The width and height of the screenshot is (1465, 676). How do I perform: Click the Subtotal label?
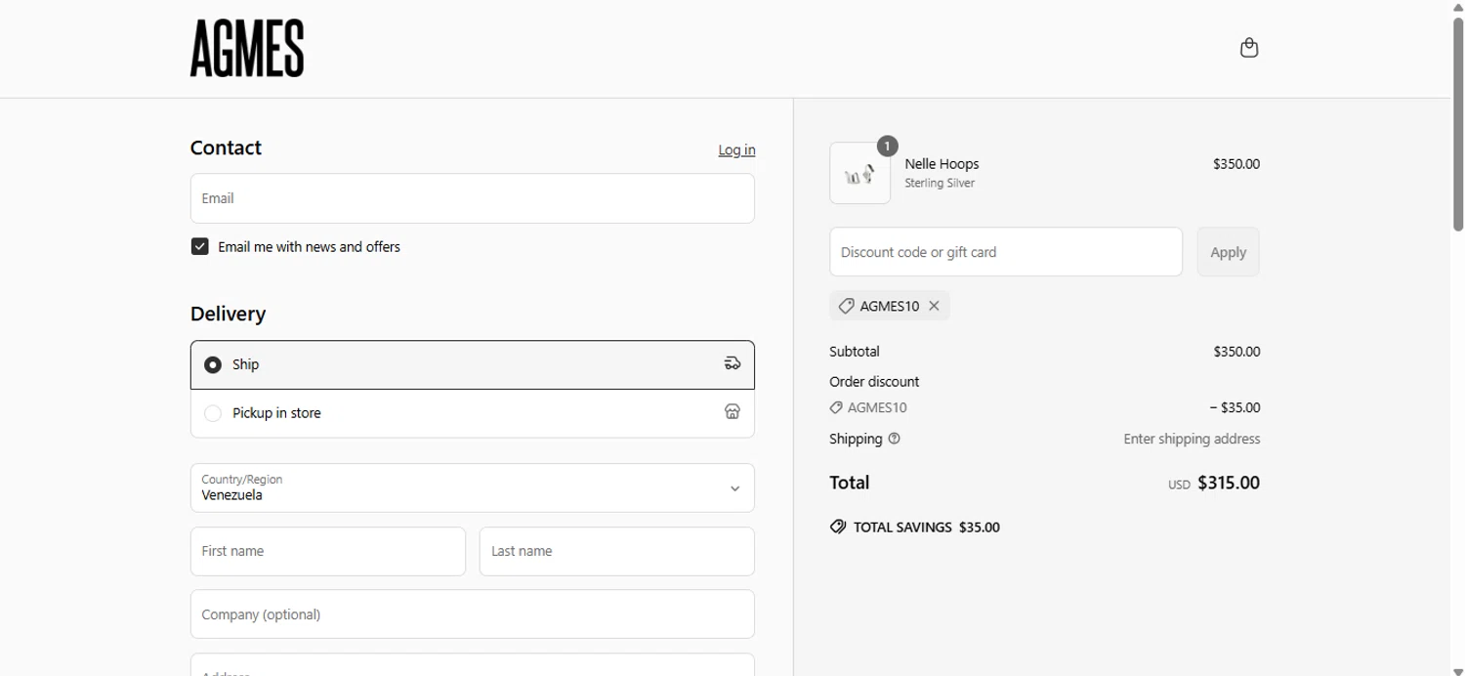tap(855, 351)
